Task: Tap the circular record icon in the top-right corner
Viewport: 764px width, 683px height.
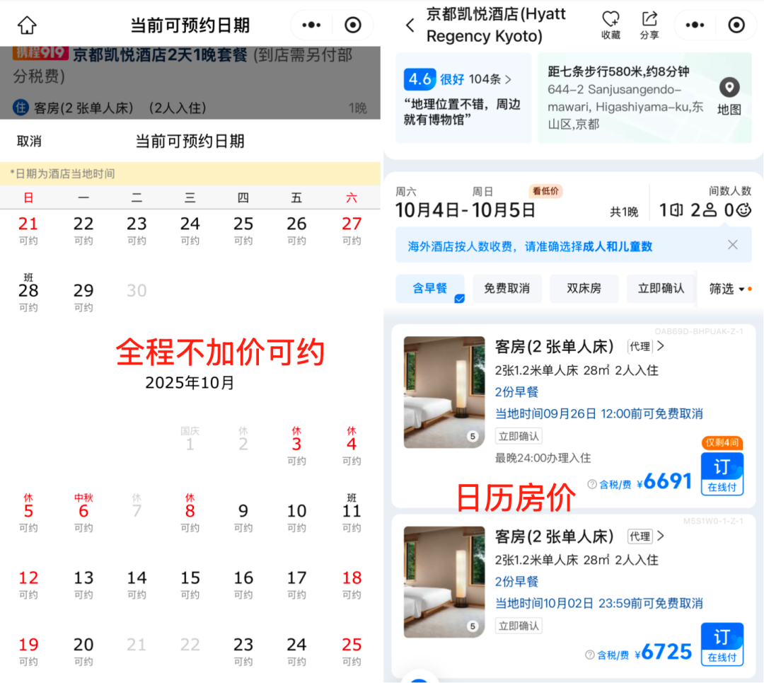Action: (x=736, y=25)
